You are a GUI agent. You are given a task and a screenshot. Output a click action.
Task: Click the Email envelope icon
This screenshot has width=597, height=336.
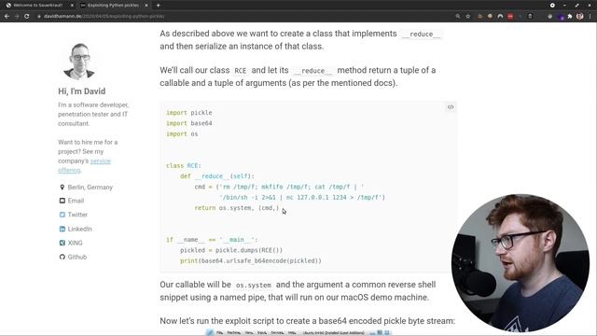[62, 201]
